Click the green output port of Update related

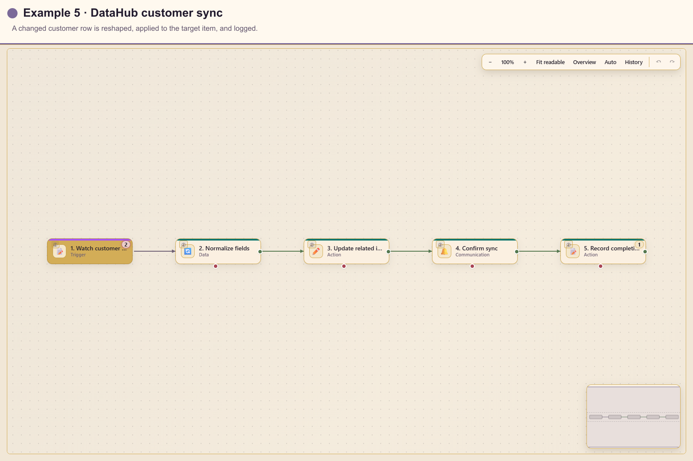388,252
